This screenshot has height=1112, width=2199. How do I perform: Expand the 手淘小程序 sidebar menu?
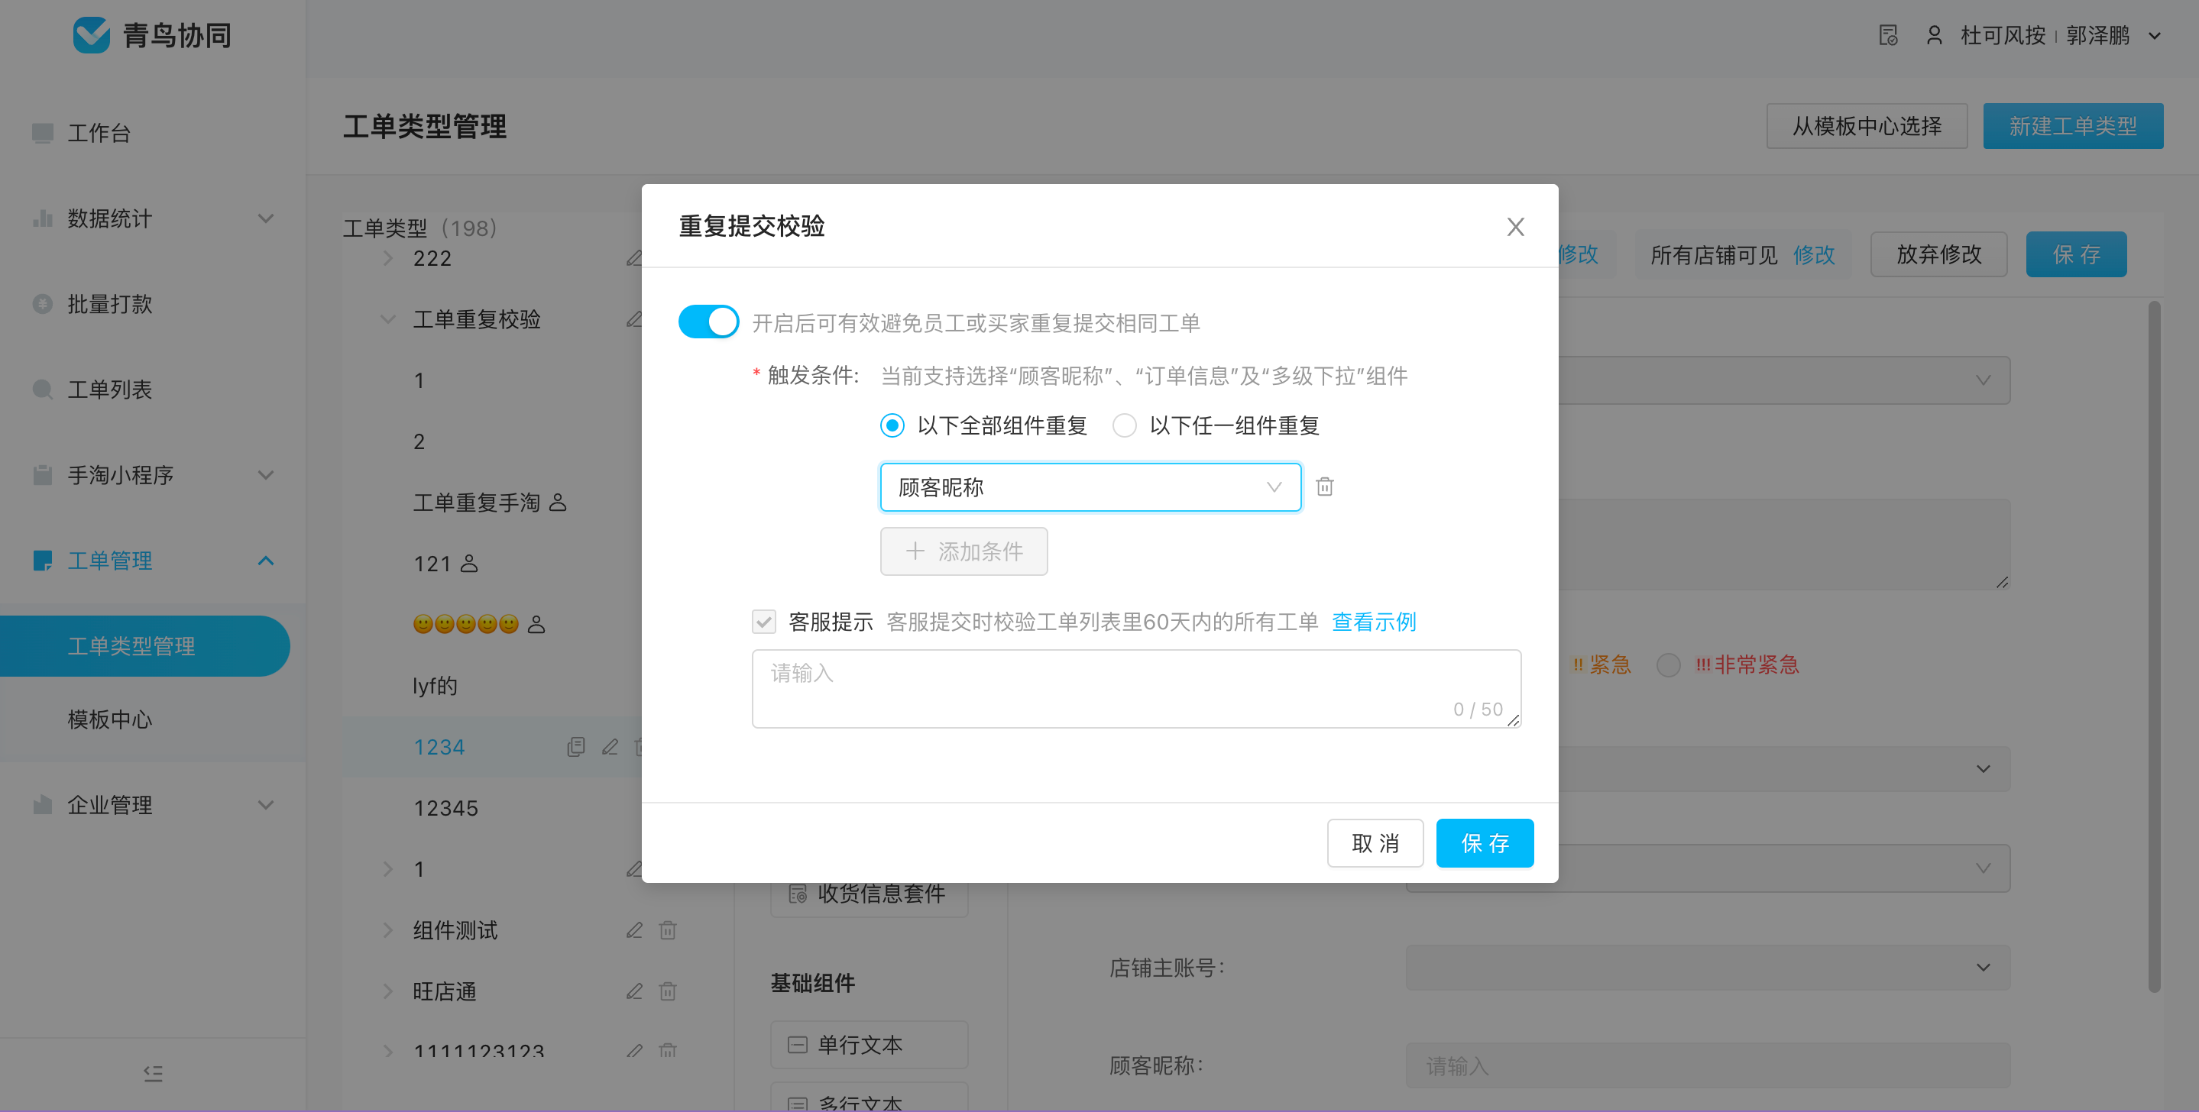click(x=265, y=474)
